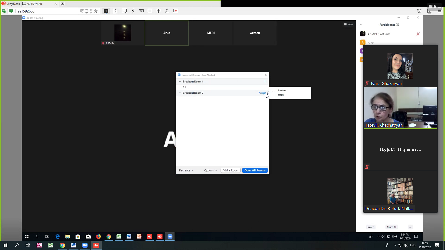The width and height of the screenshot is (445, 250).
Task: Click the Add a Room button
Action: point(230,170)
